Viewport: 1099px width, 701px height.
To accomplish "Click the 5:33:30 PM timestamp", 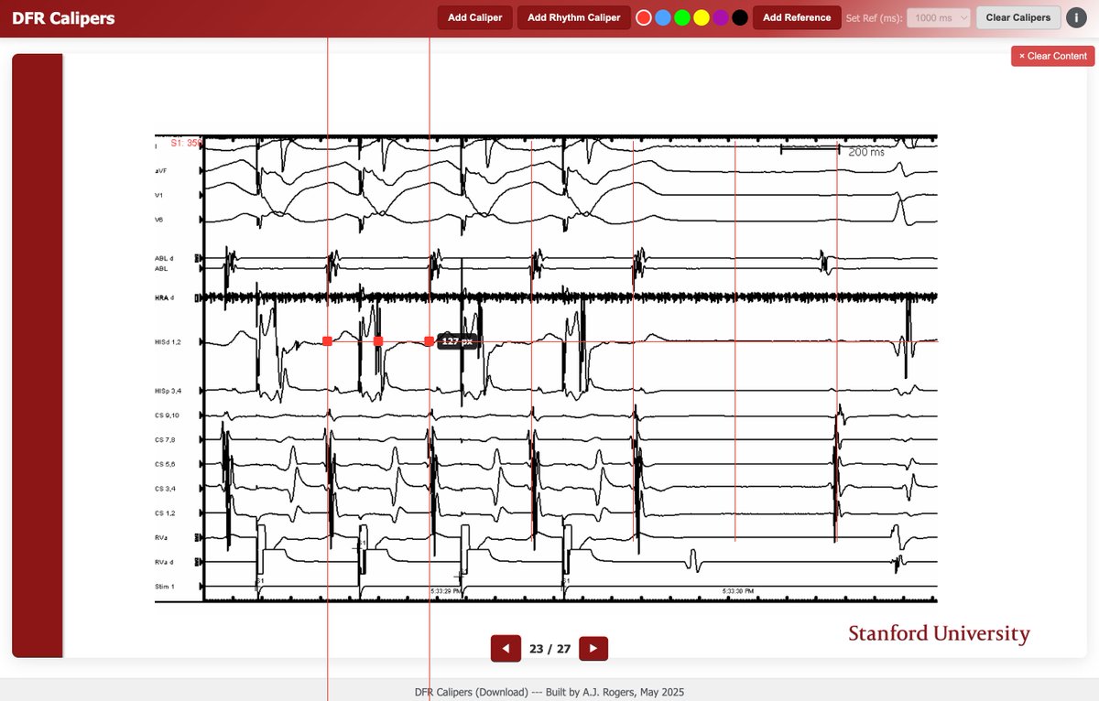I will coord(738,591).
